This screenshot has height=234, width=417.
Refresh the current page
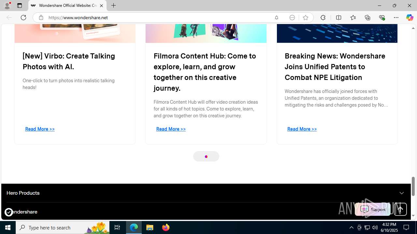(23, 18)
